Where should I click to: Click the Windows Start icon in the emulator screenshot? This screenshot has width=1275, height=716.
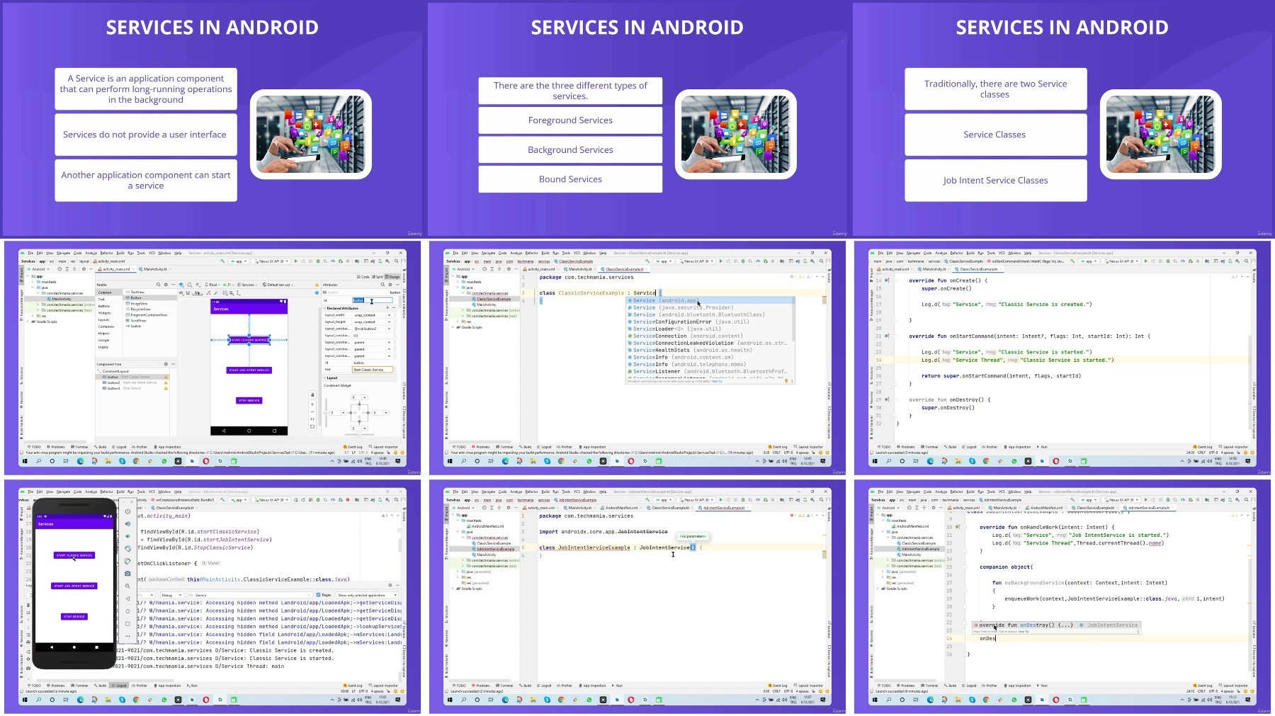25,700
